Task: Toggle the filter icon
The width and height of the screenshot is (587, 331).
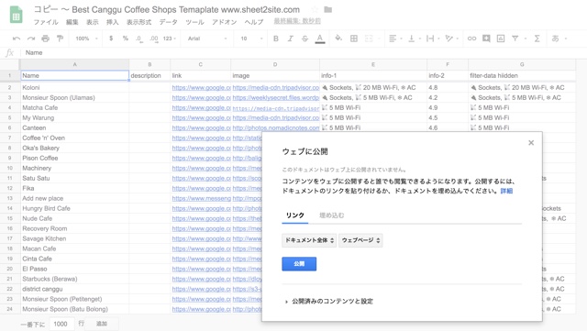Action: pyautogui.click(x=515, y=39)
